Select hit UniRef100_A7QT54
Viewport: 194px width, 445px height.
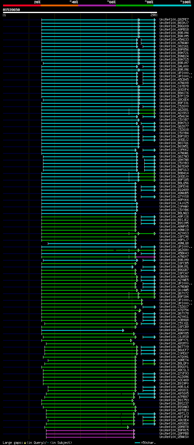[174, 310]
